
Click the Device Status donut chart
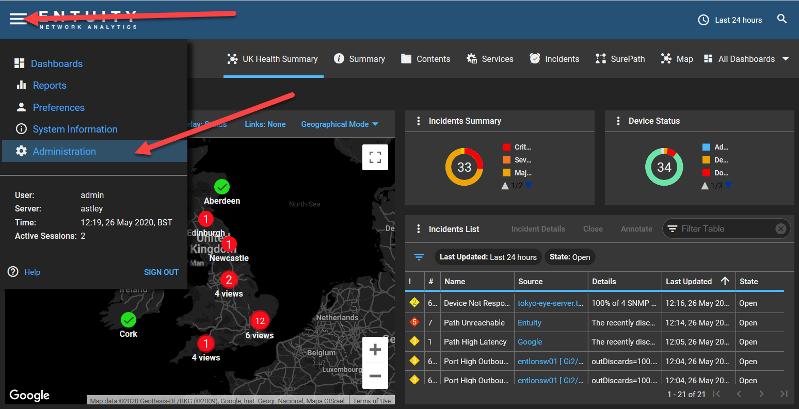tap(664, 167)
